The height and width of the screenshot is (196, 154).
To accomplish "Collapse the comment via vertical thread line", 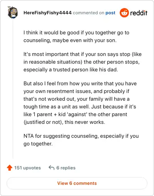I will (x=13, y=89).
